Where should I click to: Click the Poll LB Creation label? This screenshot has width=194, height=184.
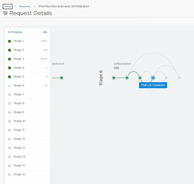153,85
